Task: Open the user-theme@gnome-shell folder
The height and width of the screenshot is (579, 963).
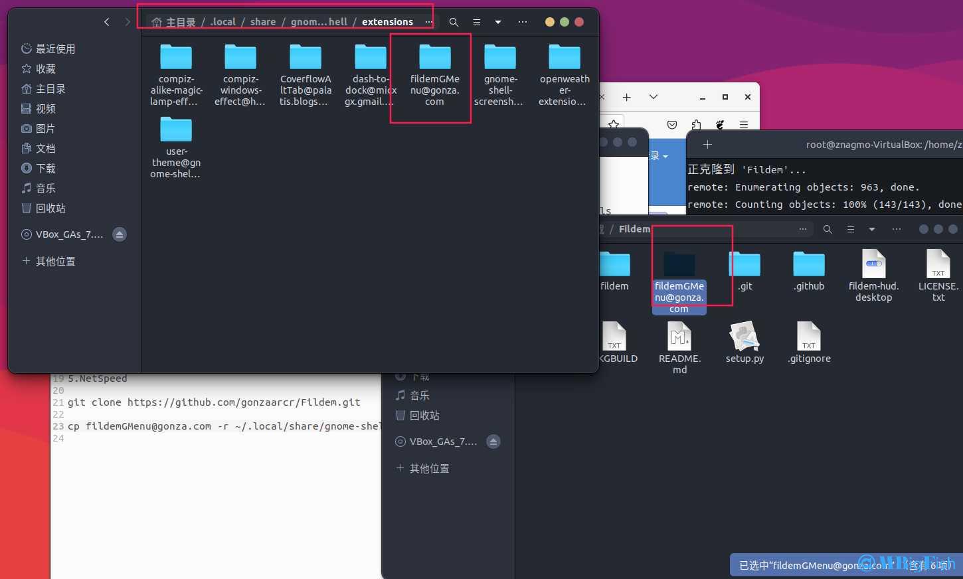Action: [x=176, y=147]
